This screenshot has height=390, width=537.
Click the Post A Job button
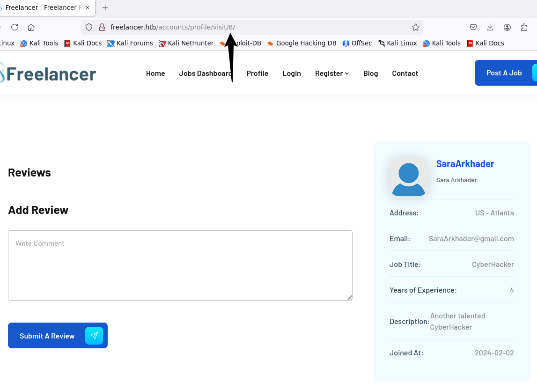point(506,73)
